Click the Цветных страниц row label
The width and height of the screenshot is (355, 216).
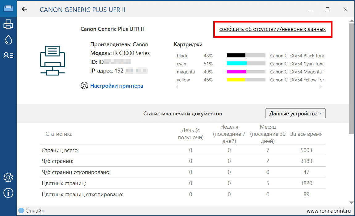(x=64, y=183)
